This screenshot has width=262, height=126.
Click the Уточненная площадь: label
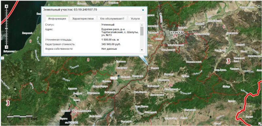[x=59, y=40]
